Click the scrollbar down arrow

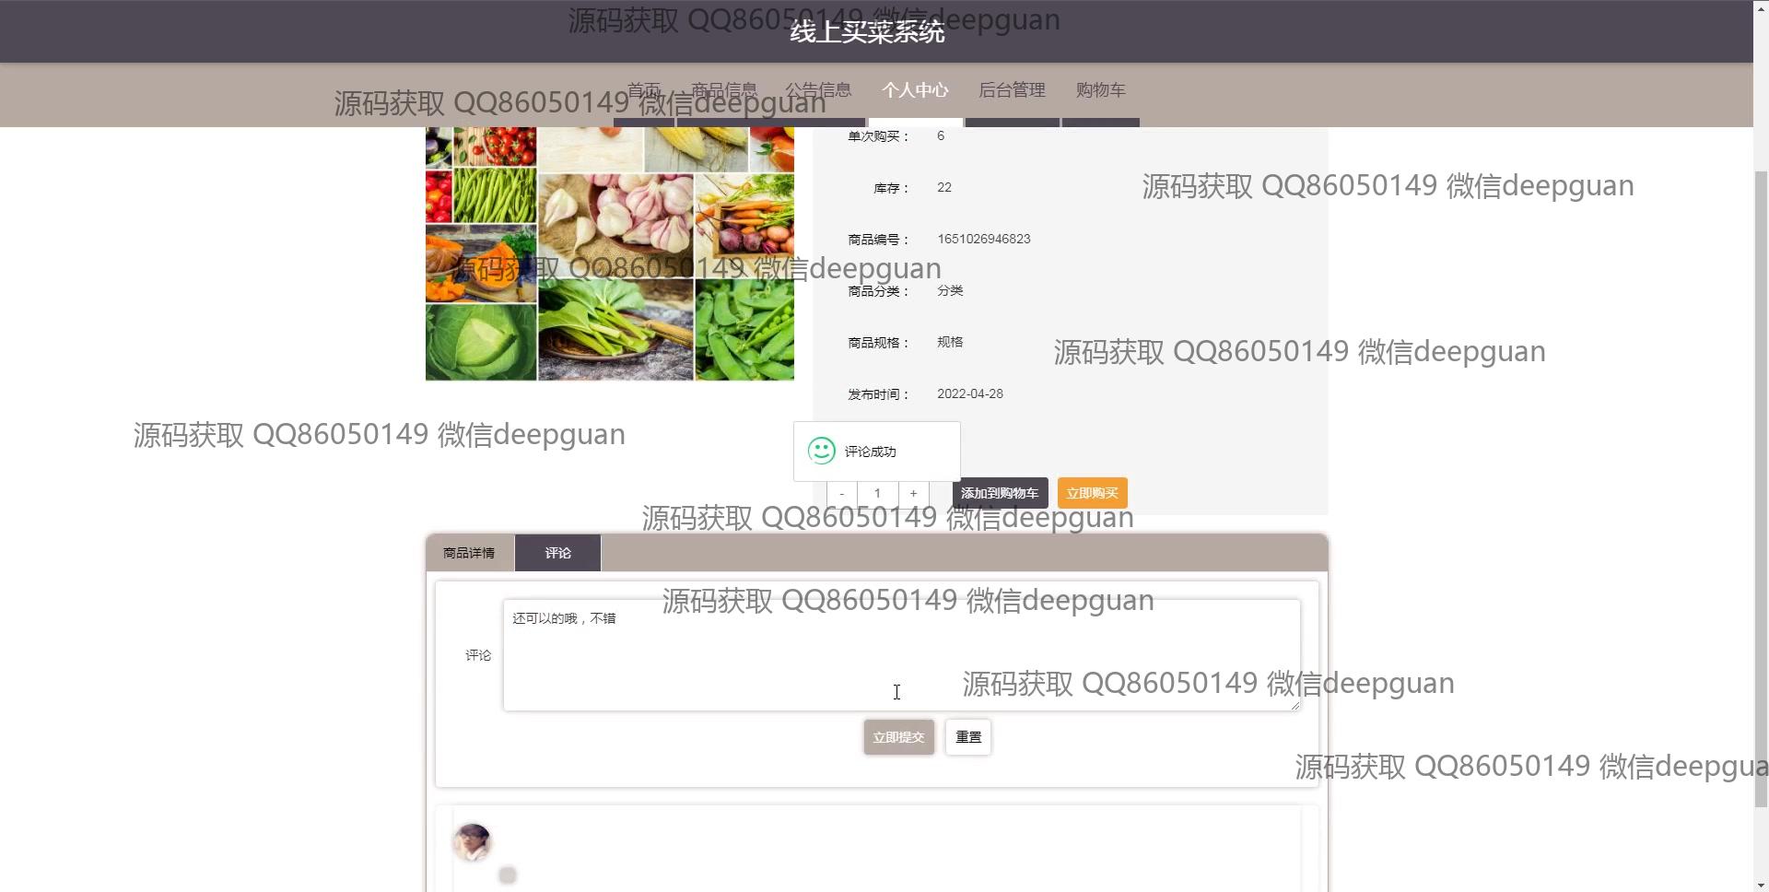1761,885
